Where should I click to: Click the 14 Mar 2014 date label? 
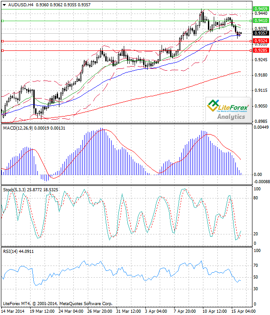(x=13, y=311)
